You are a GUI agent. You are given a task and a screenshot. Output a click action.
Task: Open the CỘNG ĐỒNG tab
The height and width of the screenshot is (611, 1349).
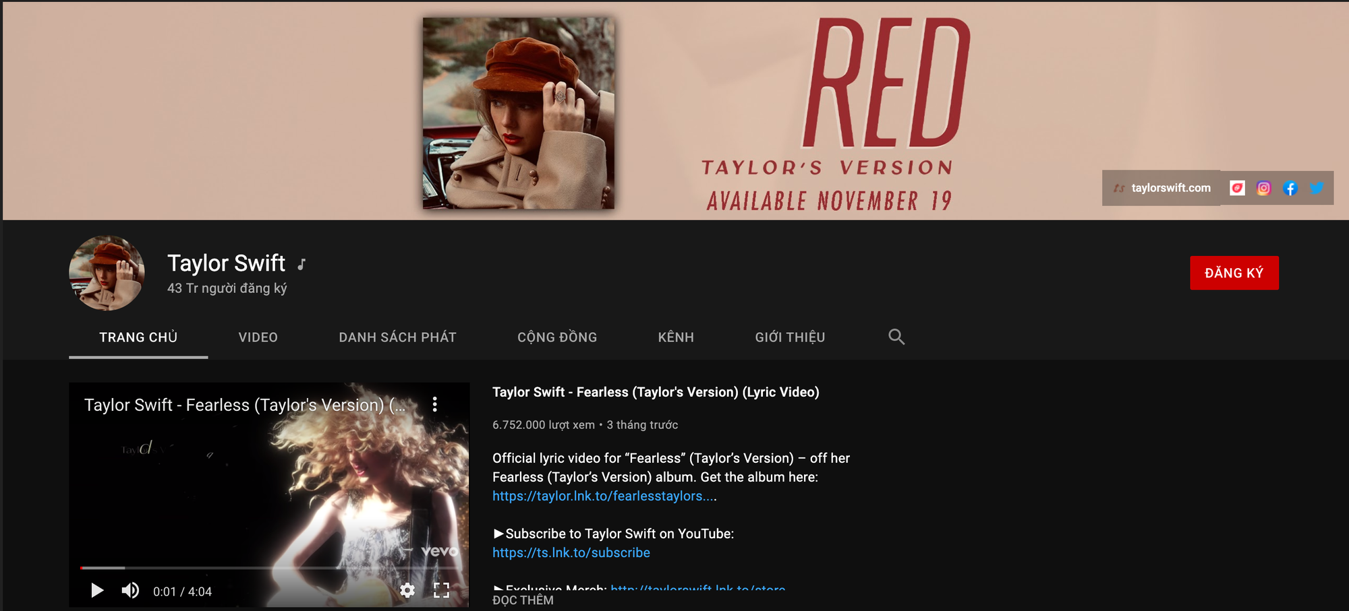tap(557, 337)
